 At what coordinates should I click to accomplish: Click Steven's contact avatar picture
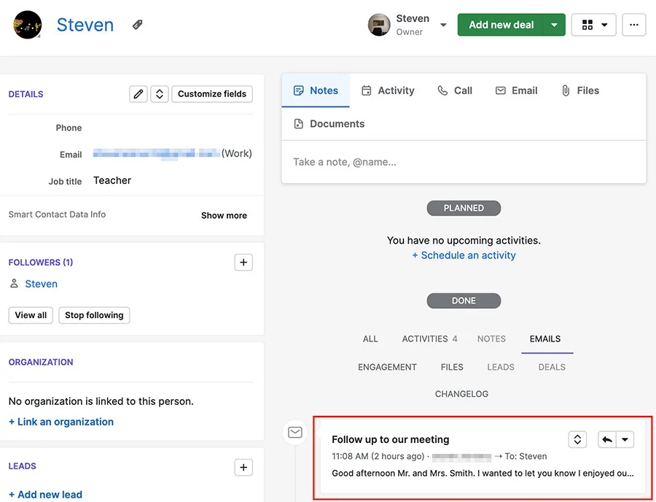pyautogui.click(x=28, y=25)
